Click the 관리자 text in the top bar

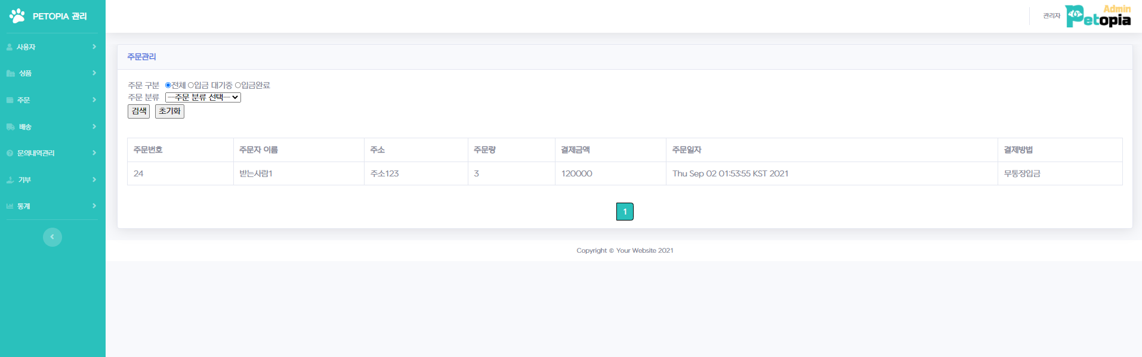tap(1051, 16)
